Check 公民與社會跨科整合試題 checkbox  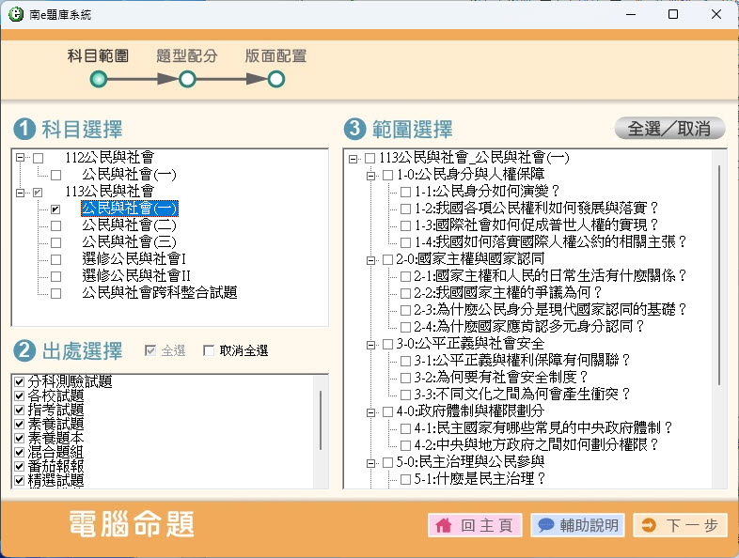pyautogui.click(x=56, y=293)
